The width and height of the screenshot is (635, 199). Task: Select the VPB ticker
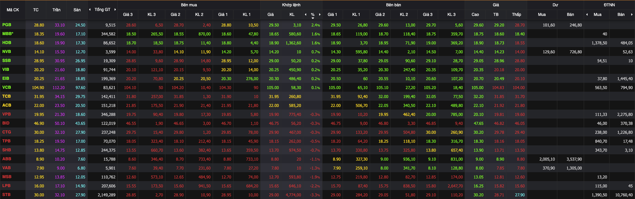[7, 114]
